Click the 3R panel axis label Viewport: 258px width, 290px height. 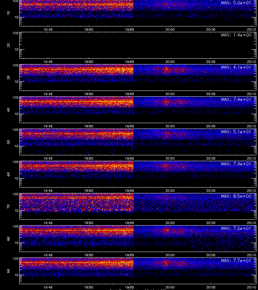[x=8, y=77]
